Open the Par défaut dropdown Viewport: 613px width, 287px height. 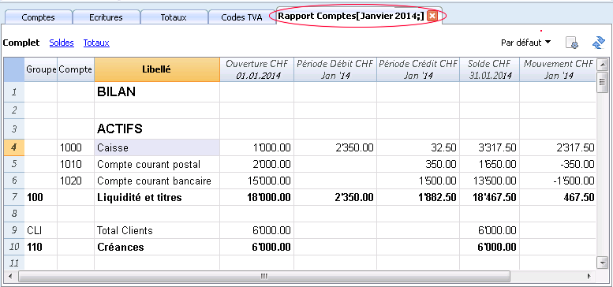pyautogui.click(x=525, y=43)
